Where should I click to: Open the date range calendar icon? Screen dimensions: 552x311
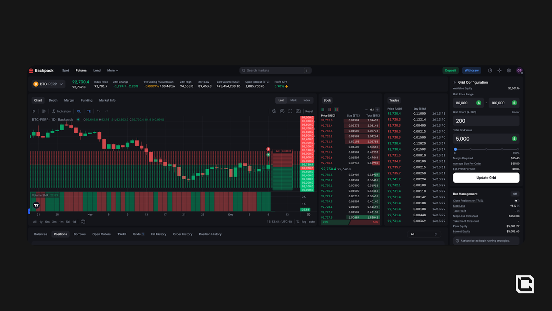click(83, 222)
